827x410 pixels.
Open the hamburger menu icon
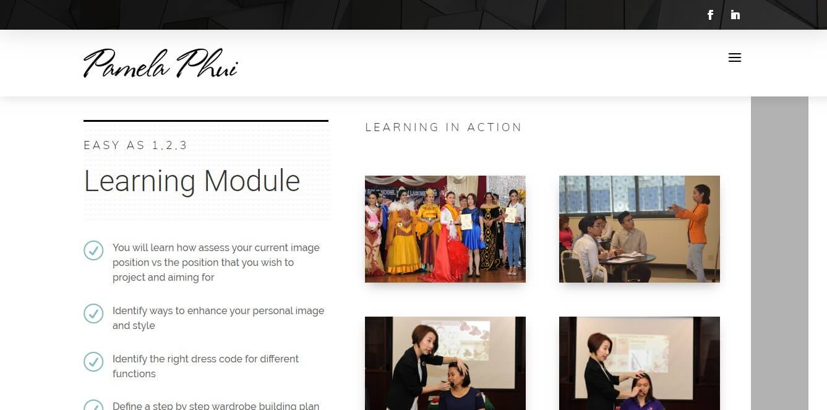(735, 58)
